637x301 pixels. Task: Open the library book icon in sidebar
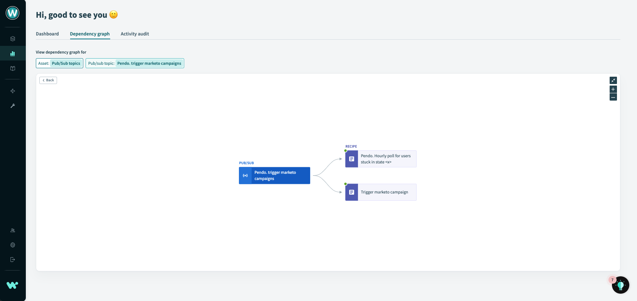click(x=13, y=69)
